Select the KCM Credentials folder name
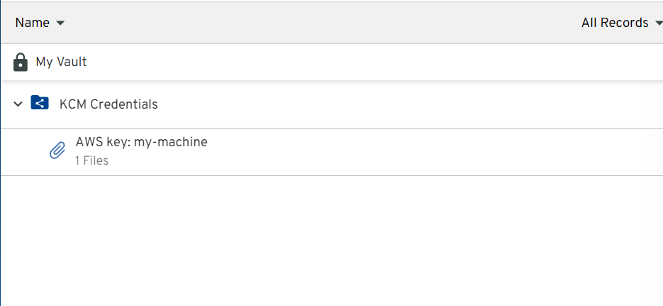The width and height of the screenshot is (663, 306). (x=108, y=104)
